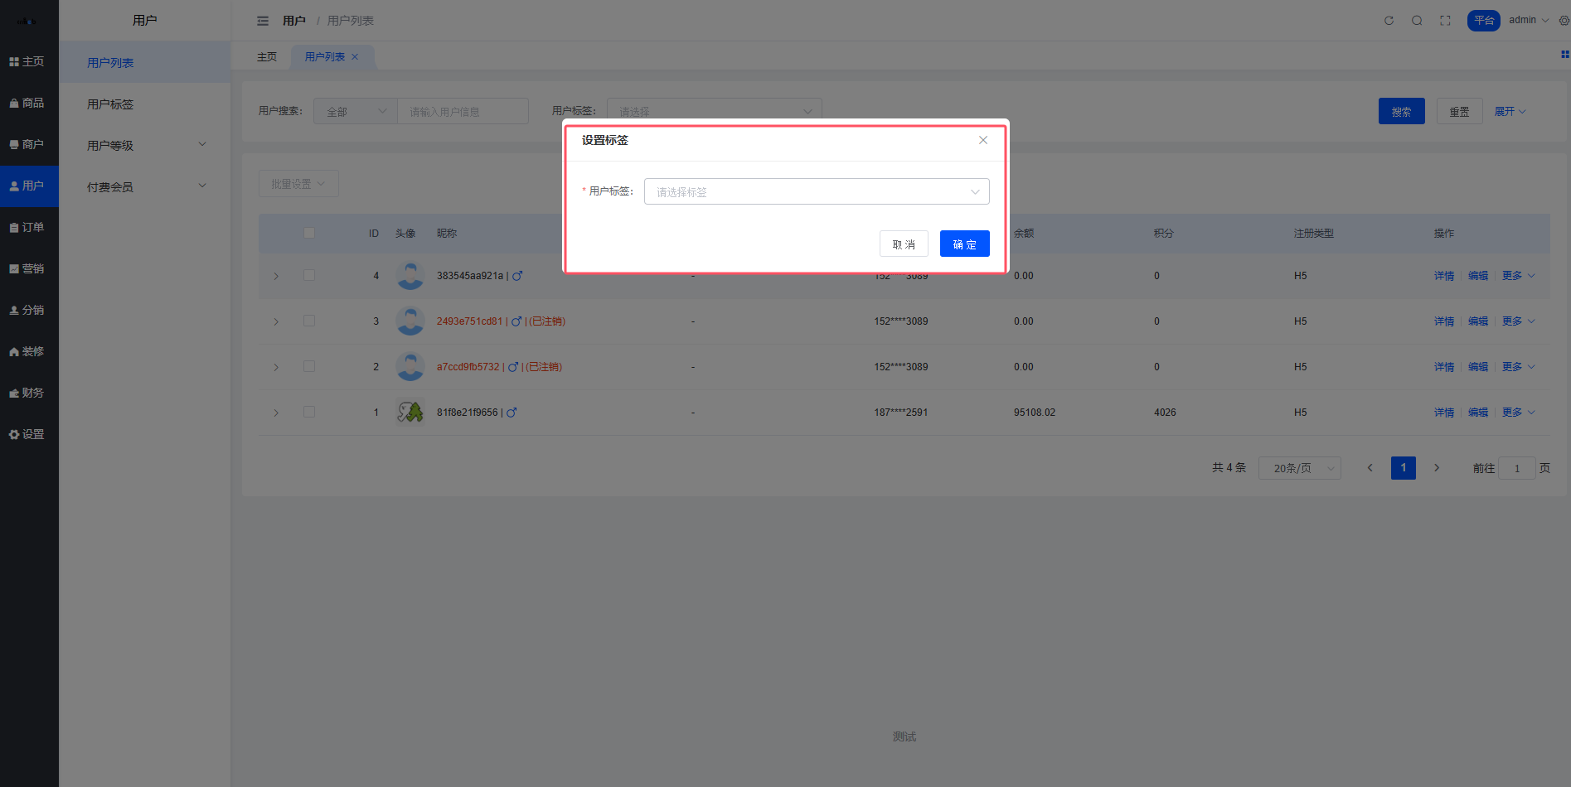Viewport: 1571px width, 787px height.
Task: Open 订单 in the left sidebar
Action: 27,227
